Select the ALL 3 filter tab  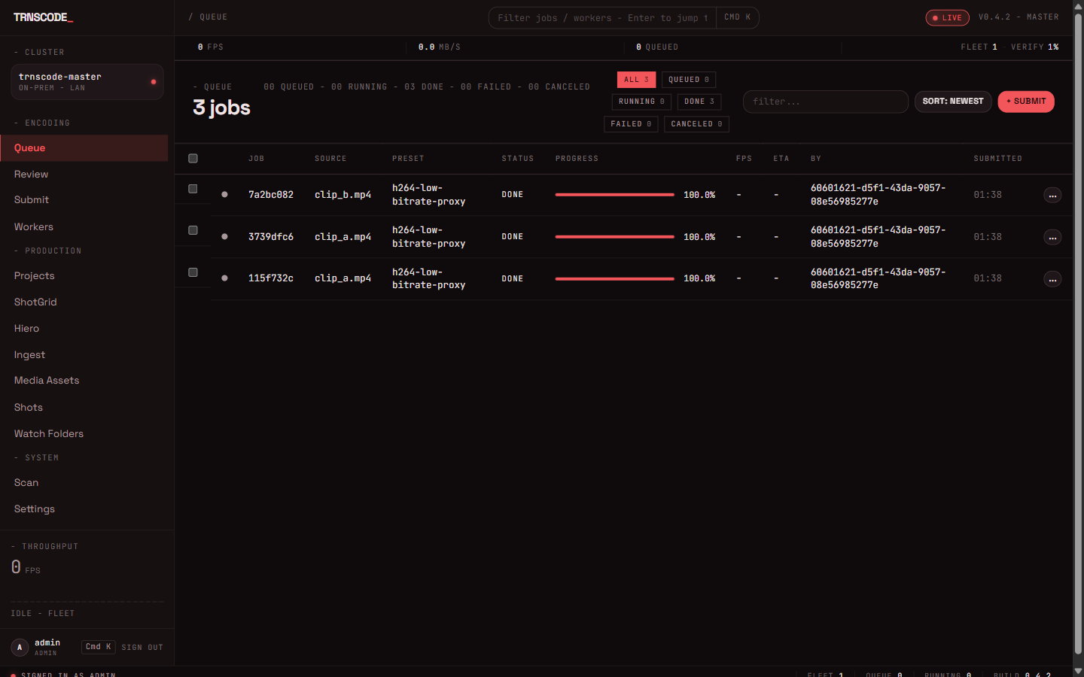pyautogui.click(x=636, y=80)
